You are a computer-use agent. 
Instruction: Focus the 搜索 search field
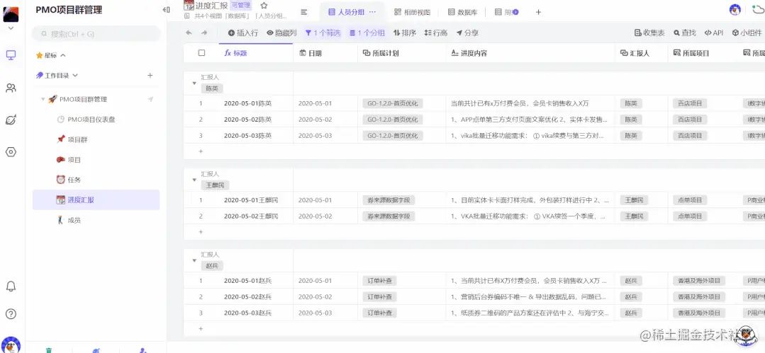click(96, 34)
